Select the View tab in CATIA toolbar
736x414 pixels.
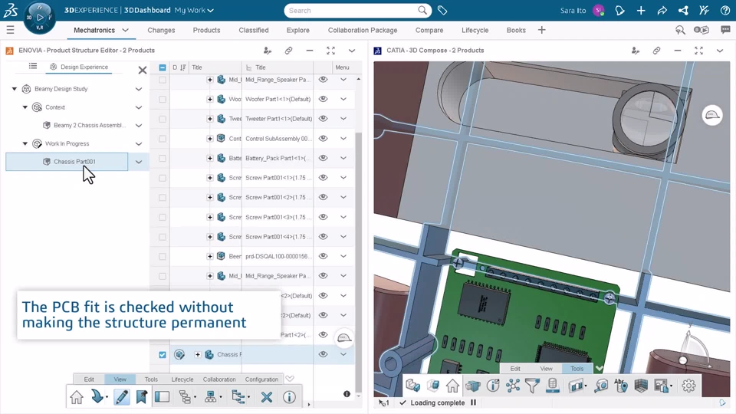(x=546, y=369)
